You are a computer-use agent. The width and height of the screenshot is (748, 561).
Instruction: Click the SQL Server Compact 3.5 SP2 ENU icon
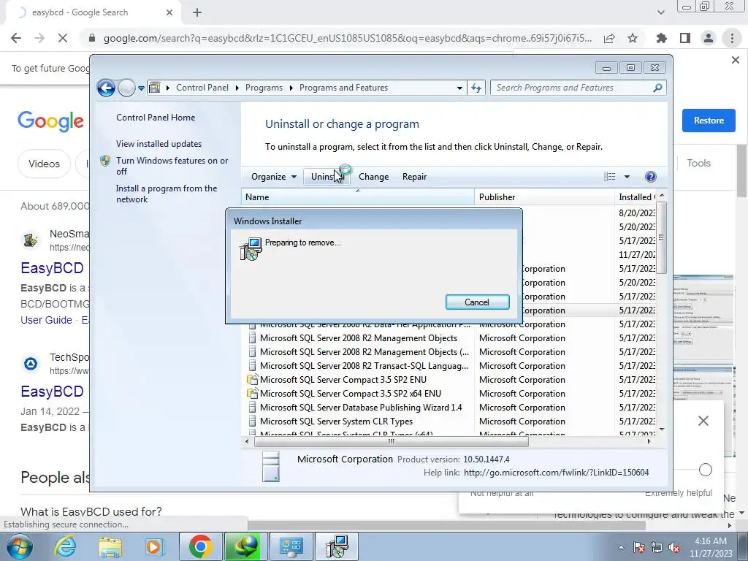[252, 380]
